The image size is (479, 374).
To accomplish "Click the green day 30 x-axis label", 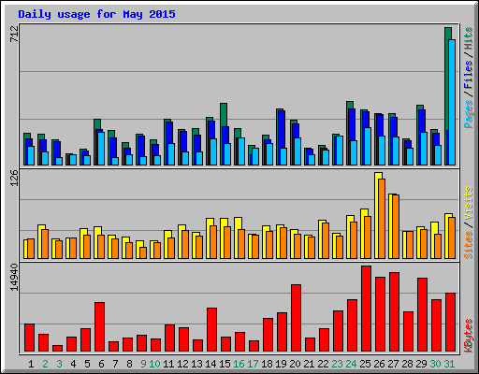I will point(435,364).
